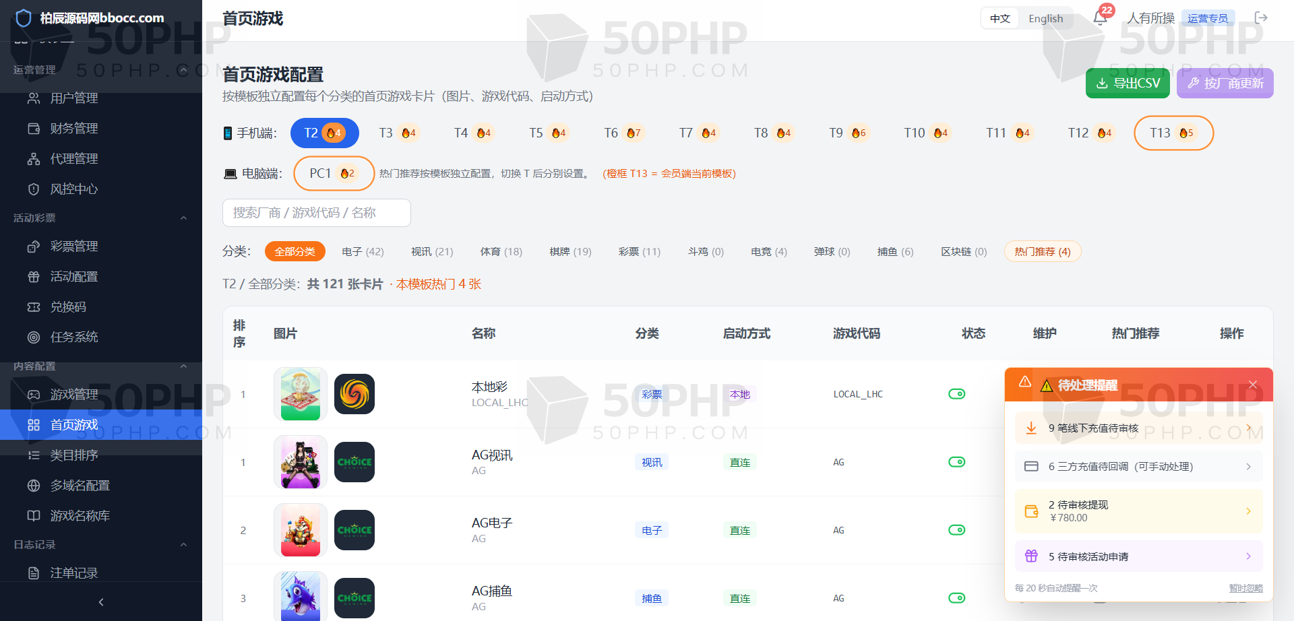This screenshot has height=621, width=1294.
Task: Click the search box for 厂商/游戏代码/名称
Action: coord(317,213)
